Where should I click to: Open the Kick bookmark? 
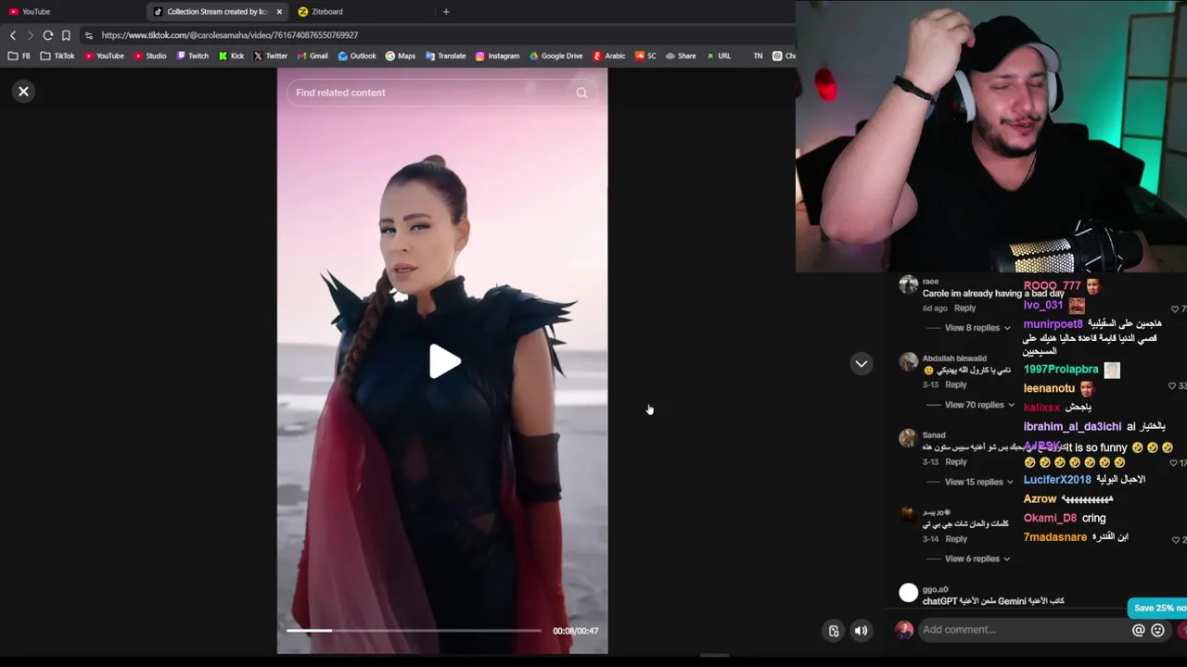pyautogui.click(x=232, y=56)
